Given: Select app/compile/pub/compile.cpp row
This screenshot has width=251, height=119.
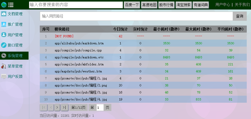Looking at the screenshot, I should 143,50.
